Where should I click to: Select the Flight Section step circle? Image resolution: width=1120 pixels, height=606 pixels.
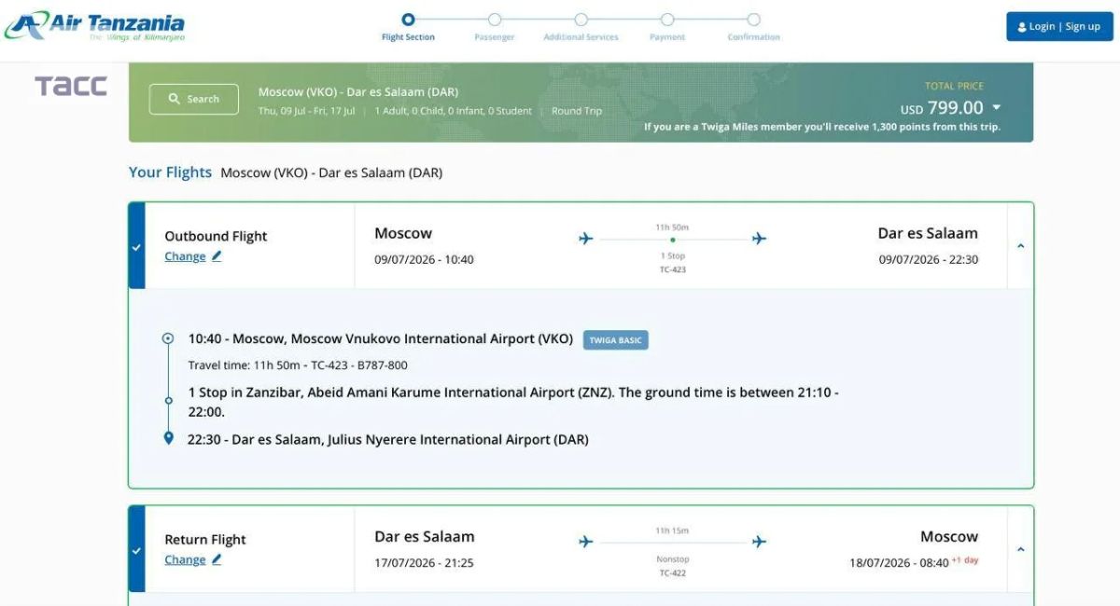408,19
